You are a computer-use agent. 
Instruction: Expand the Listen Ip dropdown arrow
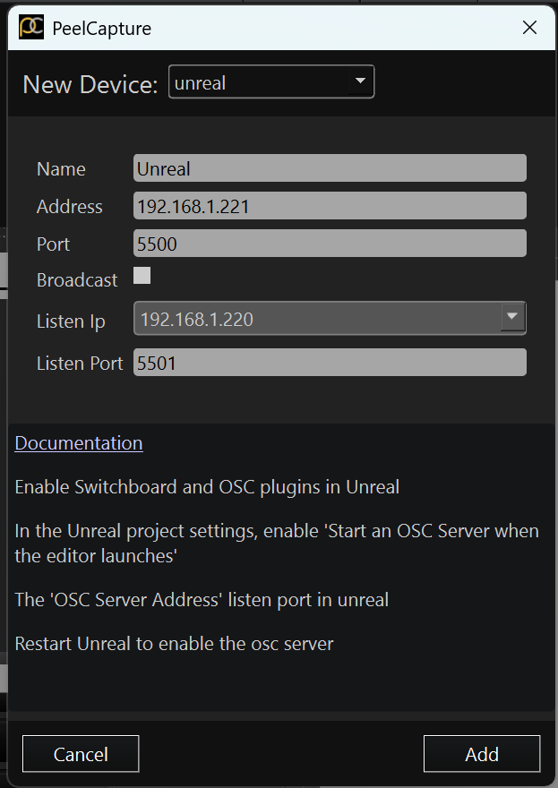pyautogui.click(x=512, y=318)
